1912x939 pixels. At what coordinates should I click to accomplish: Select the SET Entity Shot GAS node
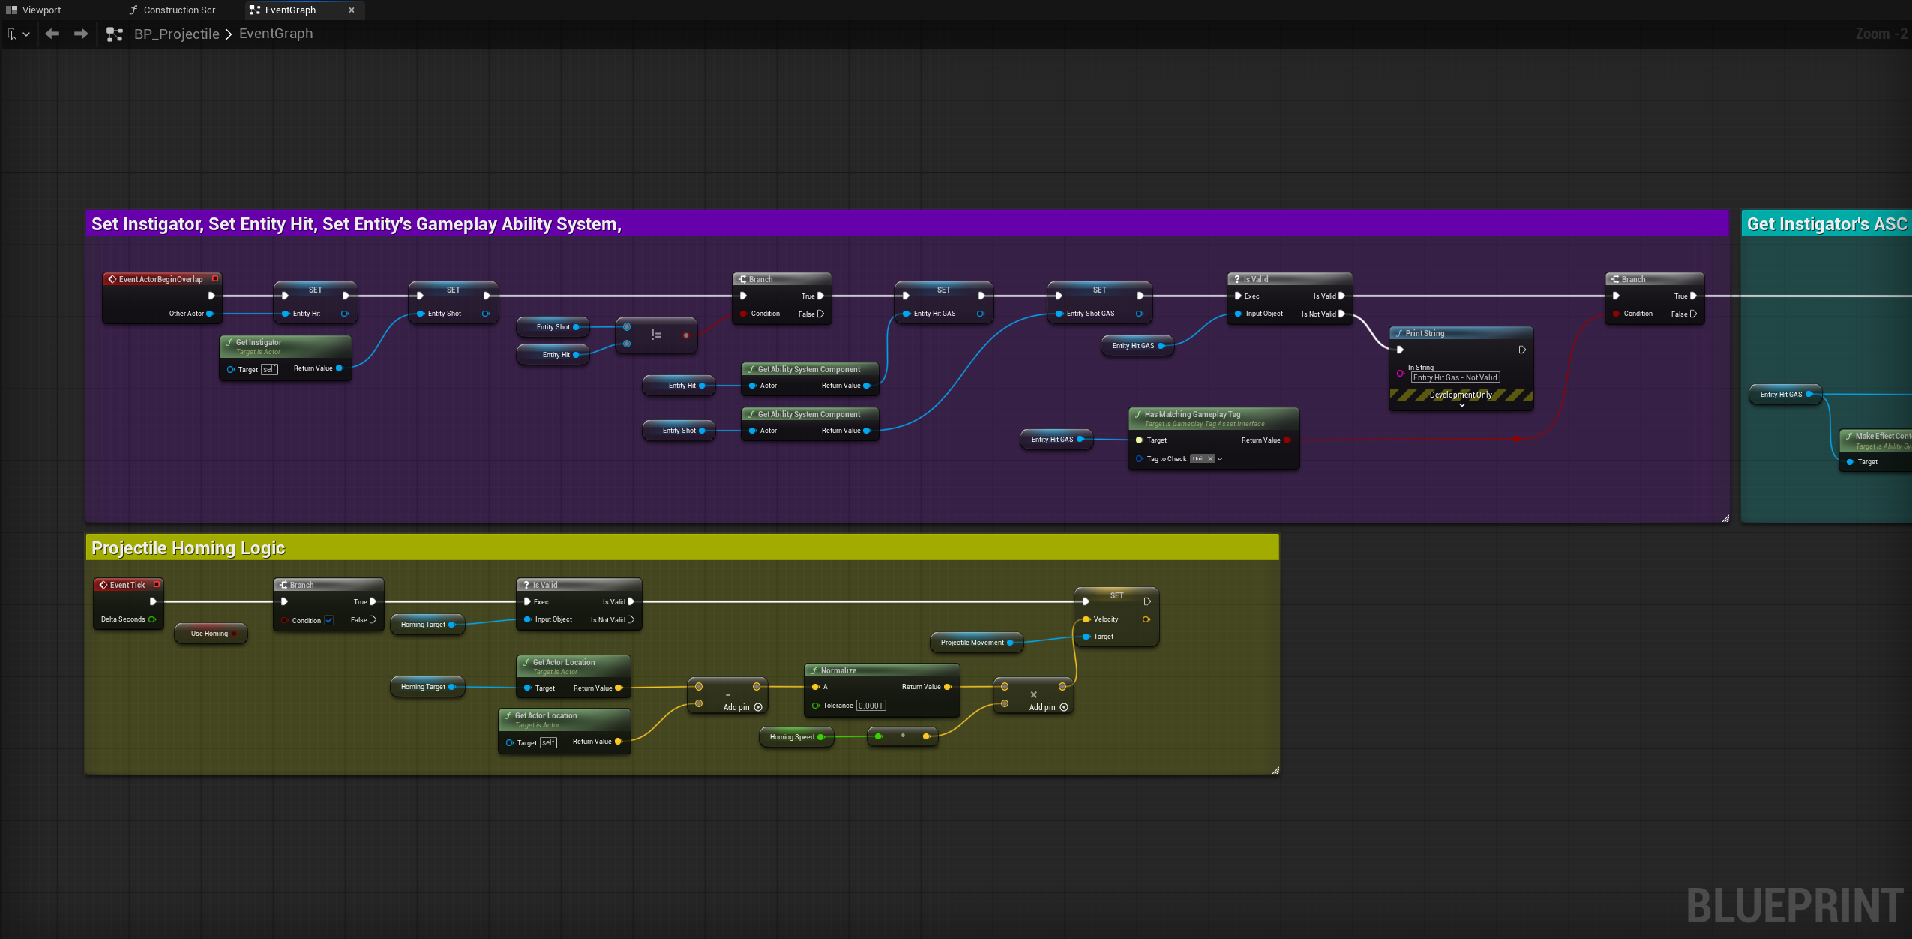coord(1099,301)
